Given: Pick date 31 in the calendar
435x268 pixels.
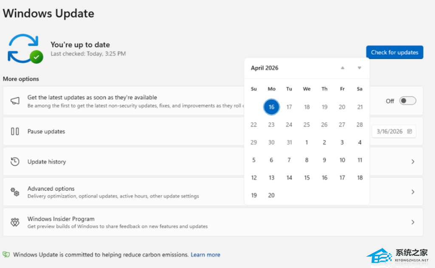Looking at the screenshot, I should click(289, 142).
